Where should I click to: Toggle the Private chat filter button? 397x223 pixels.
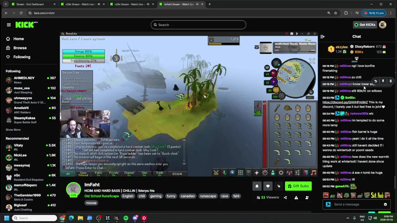(x=114, y=174)
